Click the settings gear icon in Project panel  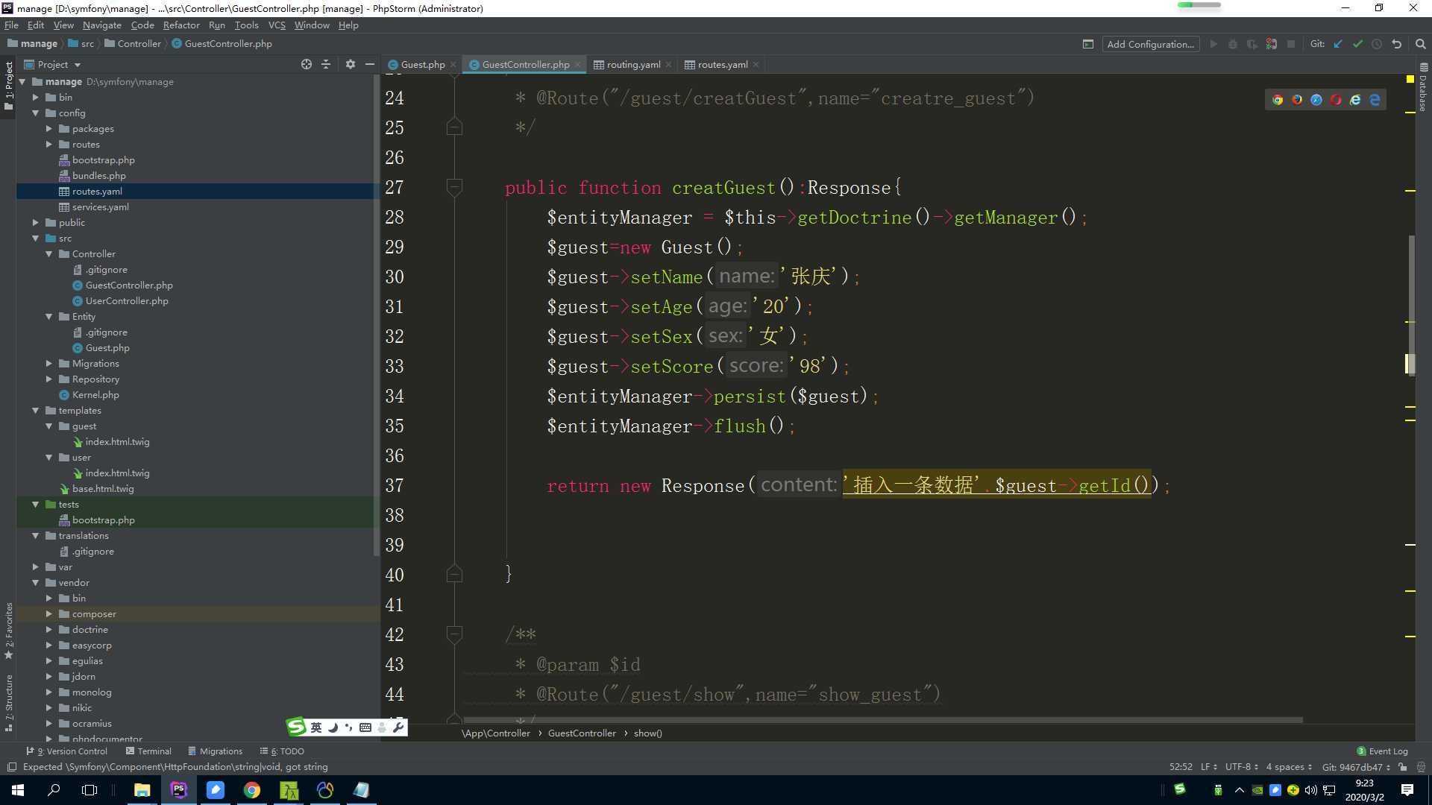click(x=349, y=64)
